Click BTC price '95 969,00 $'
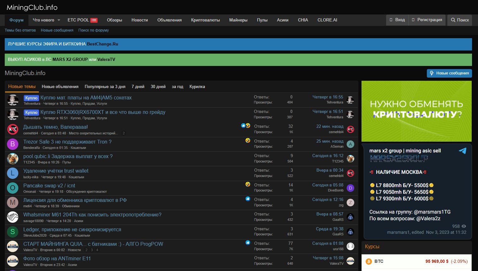 coord(437,261)
